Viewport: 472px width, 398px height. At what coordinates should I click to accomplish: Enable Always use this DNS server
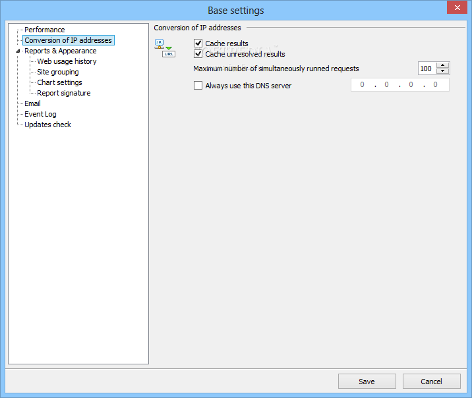point(198,86)
